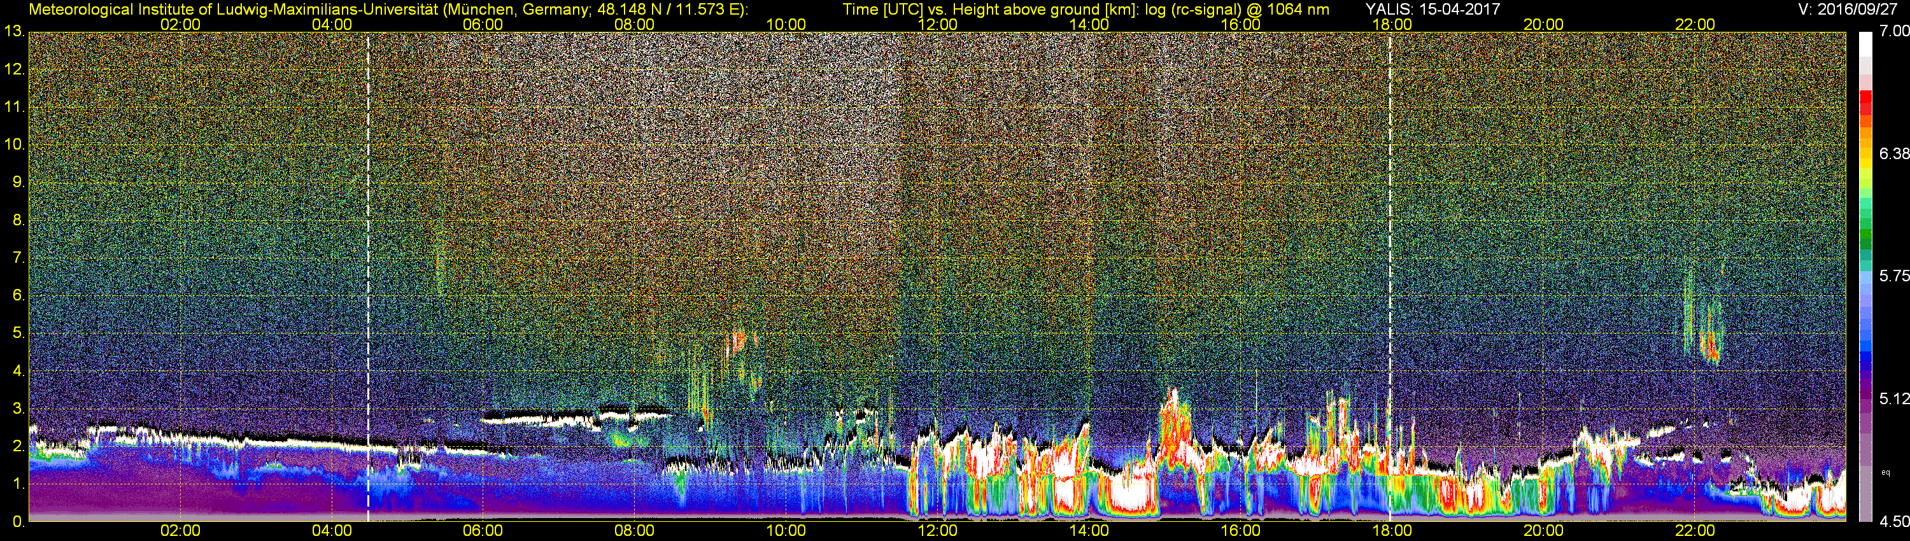This screenshot has width=1910, height=541.
Task: Click the top-axis '14:00' time label
Action: pyautogui.click(x=1089, y=24)
